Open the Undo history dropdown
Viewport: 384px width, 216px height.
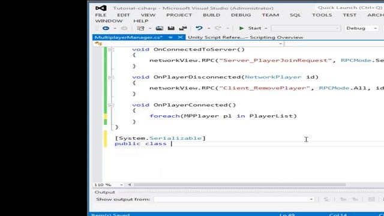pyautogui.click(x=209, y=28)
